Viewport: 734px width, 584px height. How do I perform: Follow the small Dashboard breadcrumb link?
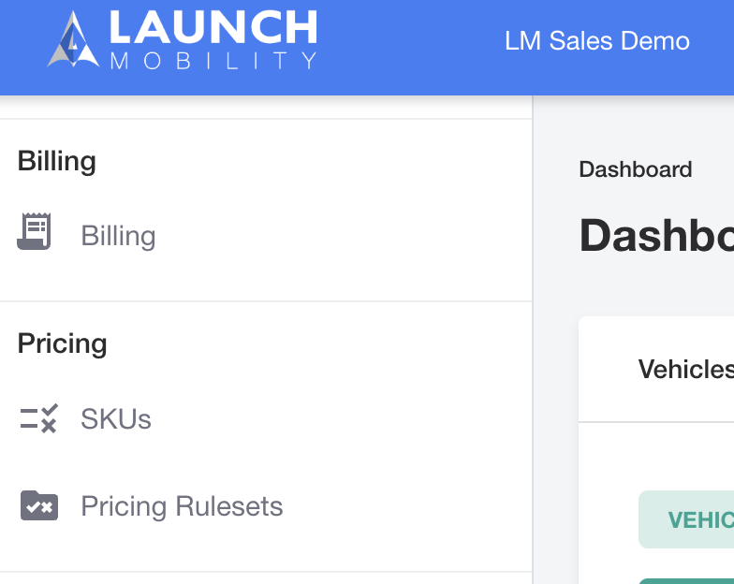[x=635, y=169]
